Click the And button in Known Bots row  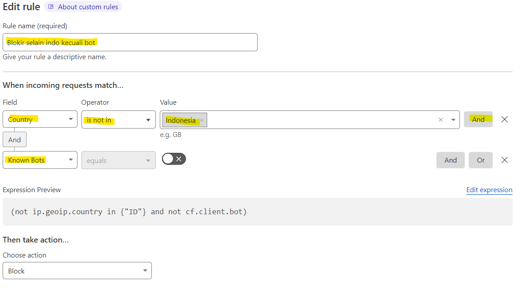pyautogui.click(x=450, y=160)
